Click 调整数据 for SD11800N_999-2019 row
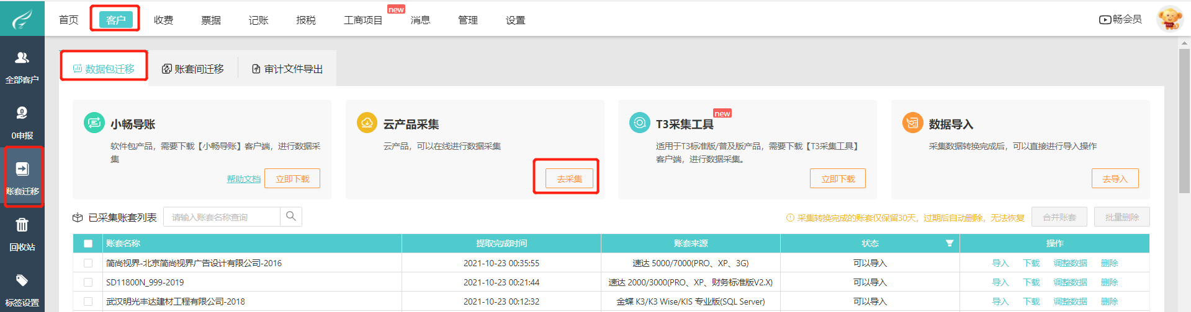 1071,282
